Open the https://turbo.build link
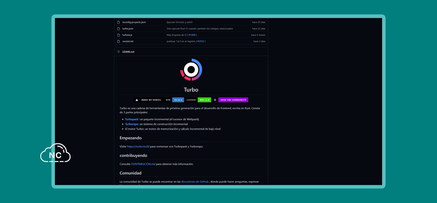437x203 pixels. (138, 146)
